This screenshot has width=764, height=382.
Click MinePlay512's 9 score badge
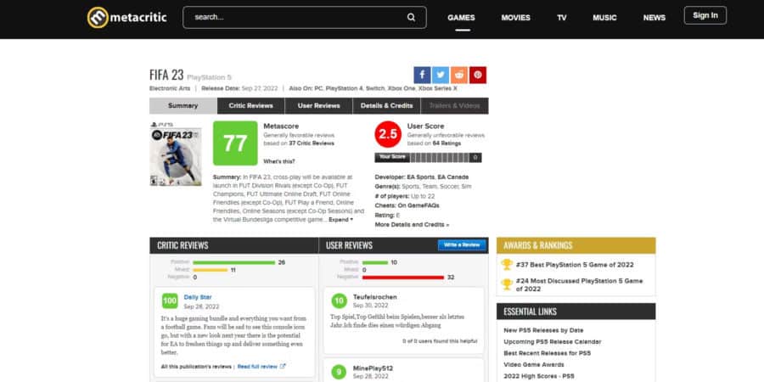(x=339, y=373)
